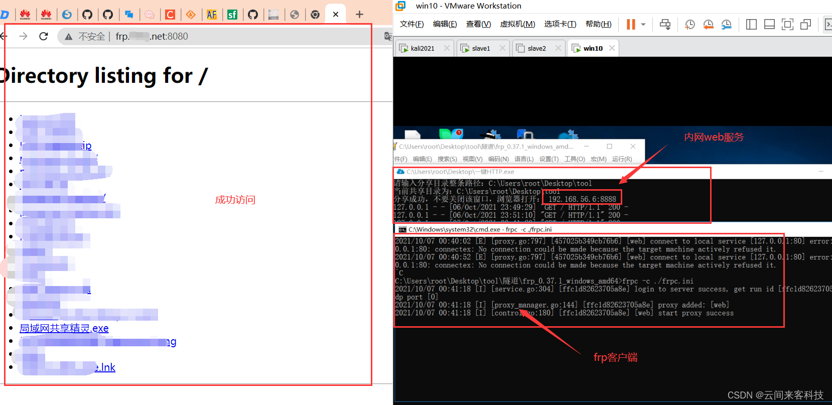
Task: Switch to the orange C (CSDN) tab
Action: tap(170, 15)
